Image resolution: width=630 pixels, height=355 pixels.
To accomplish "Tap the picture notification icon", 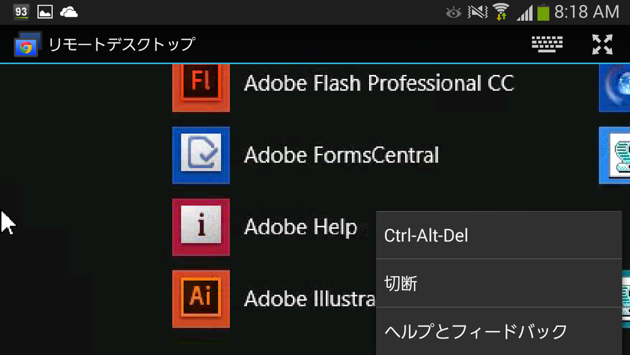I will [45, 12].
